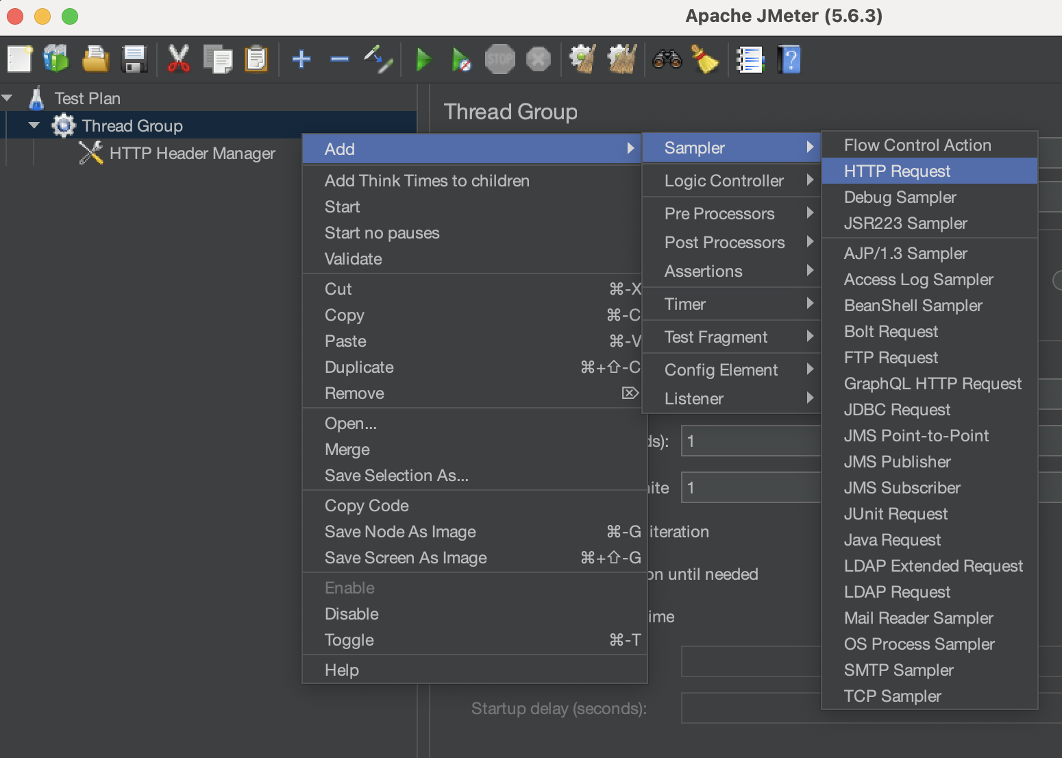Image resolution: width=1062 pixels, height=758 pixels.
Task: Click the Shutdown cross icon
Action: tap(539, 60)
